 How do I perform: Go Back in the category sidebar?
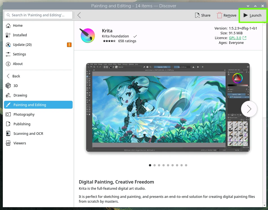pyautogui.click(x=16, y=76)
